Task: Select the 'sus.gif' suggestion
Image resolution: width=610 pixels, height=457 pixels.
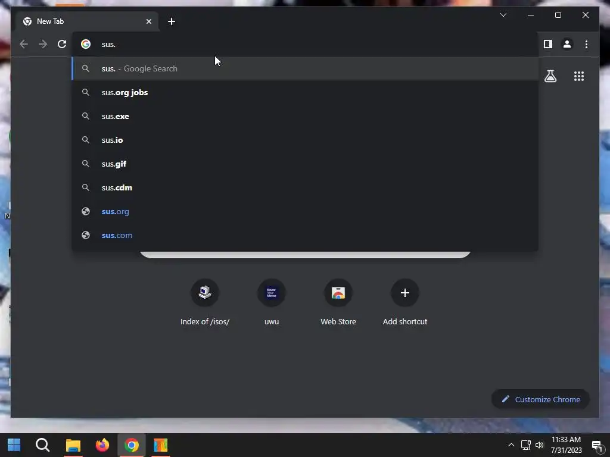Action: tap(305, 164)
